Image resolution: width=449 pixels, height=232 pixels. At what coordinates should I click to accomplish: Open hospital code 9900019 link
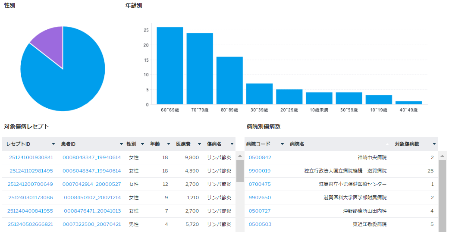pos(260,171)
